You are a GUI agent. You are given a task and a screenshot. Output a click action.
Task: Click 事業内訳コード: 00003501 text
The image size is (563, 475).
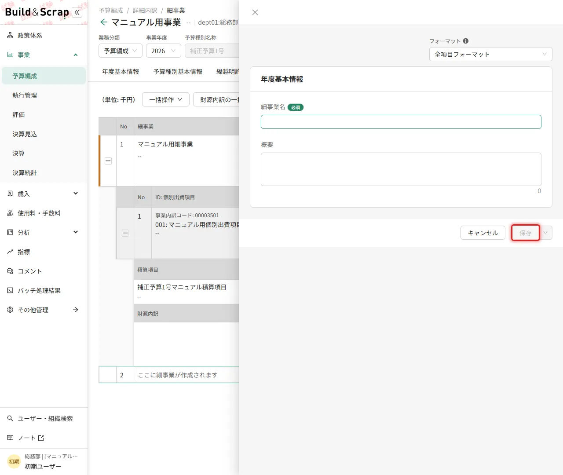(187, 215)
